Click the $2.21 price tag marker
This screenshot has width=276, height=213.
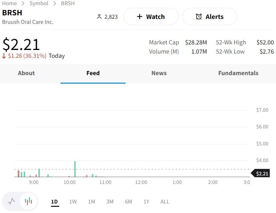click(x=261, y=173)
